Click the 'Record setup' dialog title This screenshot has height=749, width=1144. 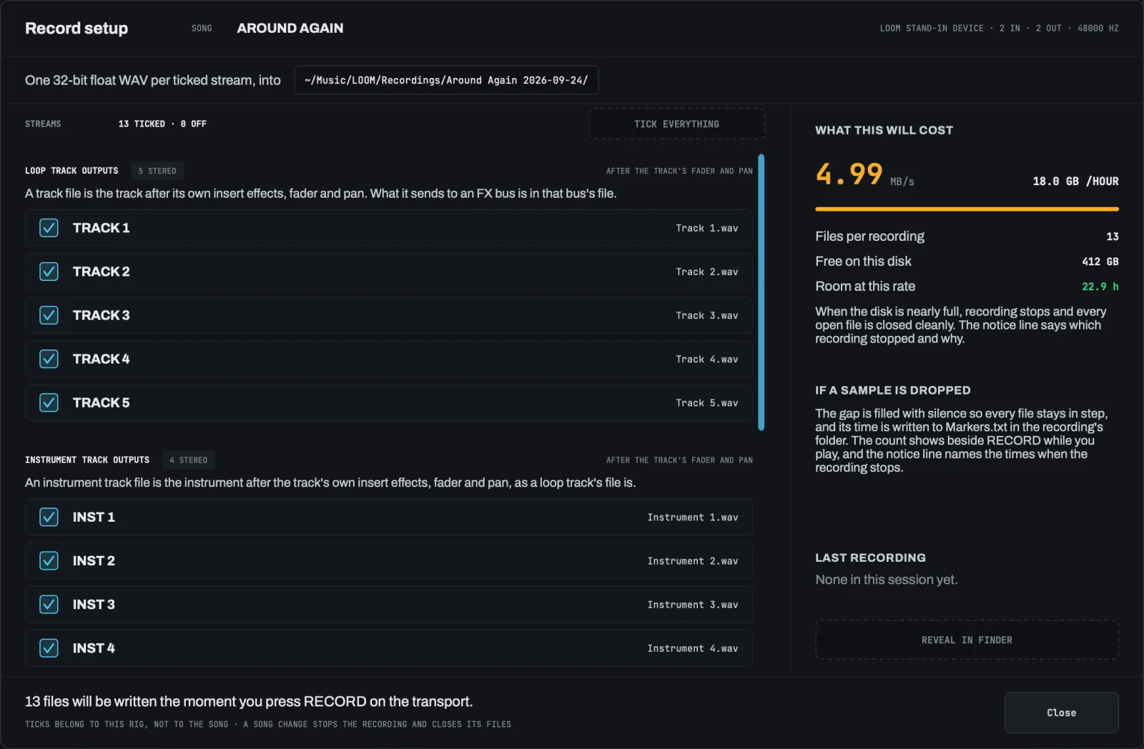[77, 28]
